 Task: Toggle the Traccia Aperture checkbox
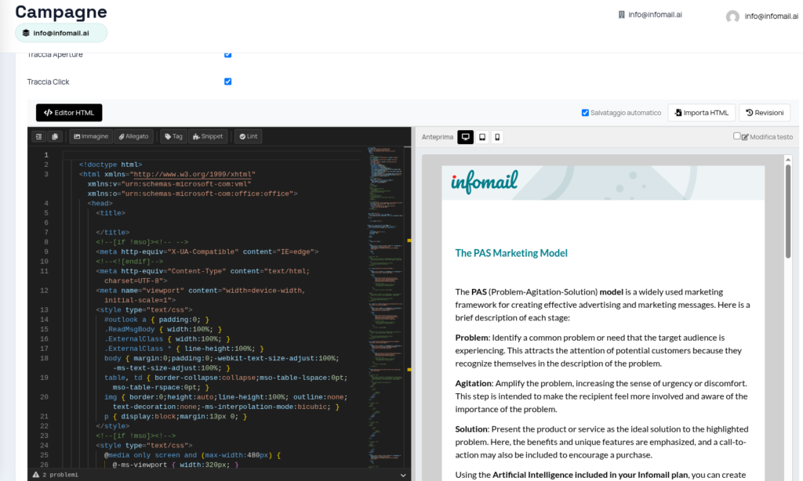[228, 54]
